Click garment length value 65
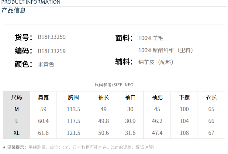Screen dimensions: 228x154 tap(211, 109)
